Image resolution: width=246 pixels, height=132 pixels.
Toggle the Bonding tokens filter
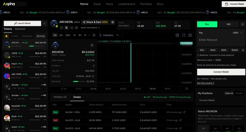pos(41,36)
